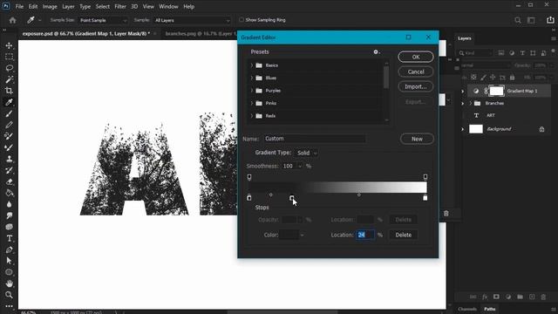558x314 pixels.
Task: Select the Blur tool droplet icon
Action: [9, 204]
